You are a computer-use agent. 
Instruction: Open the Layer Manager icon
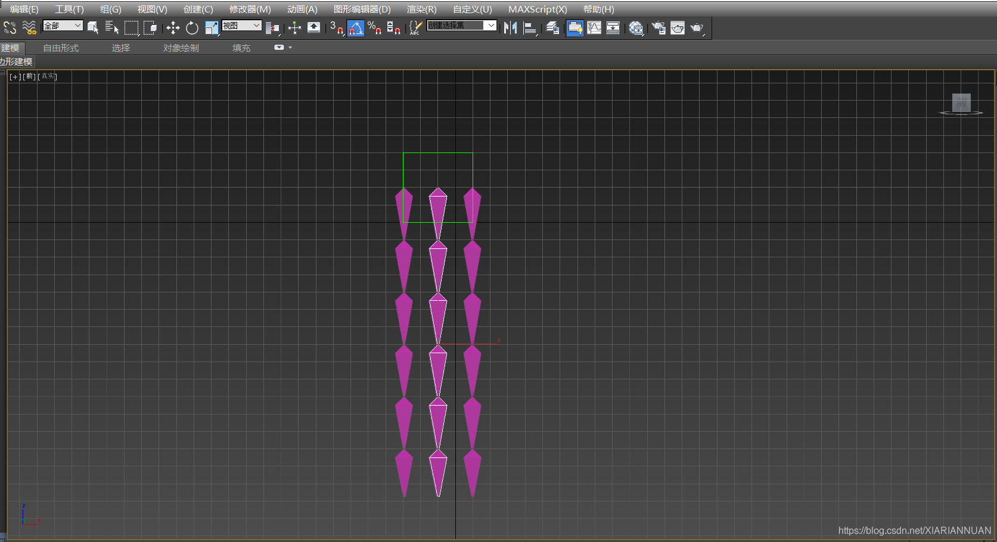click(x=552, y=27)
